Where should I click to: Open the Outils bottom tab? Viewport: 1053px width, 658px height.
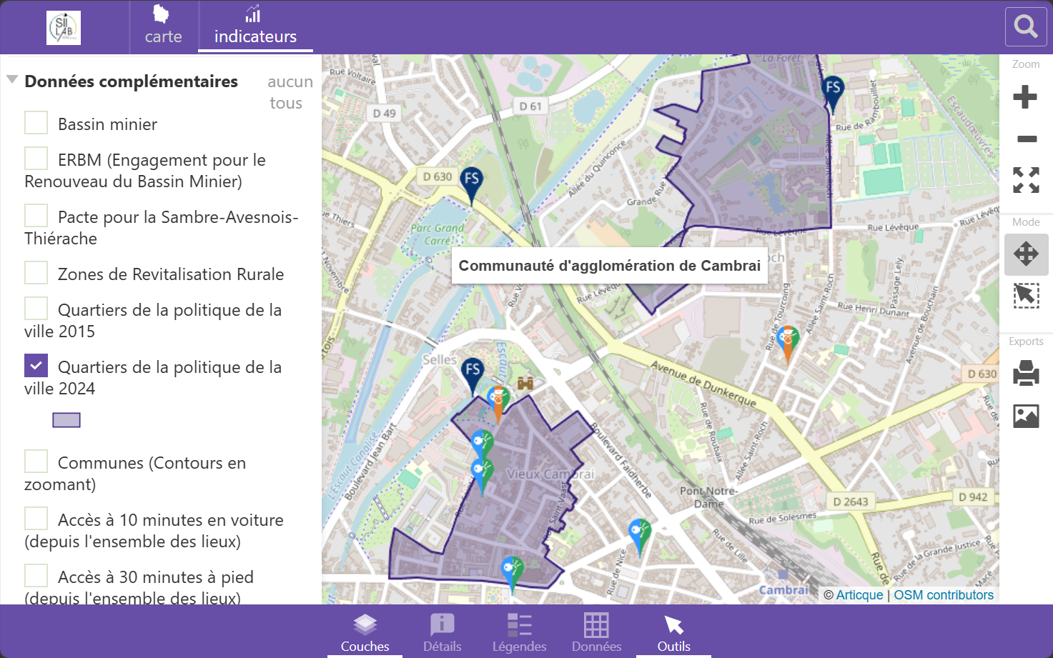[673, 632]
